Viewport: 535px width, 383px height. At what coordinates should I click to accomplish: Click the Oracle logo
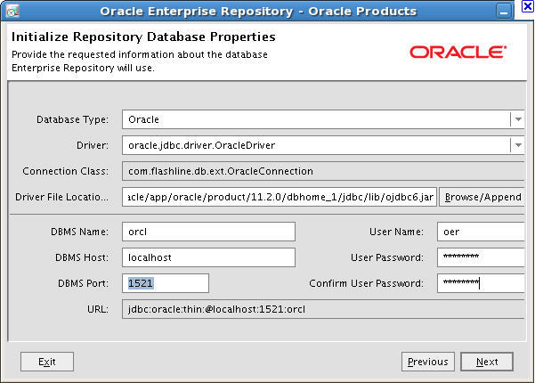coord(458,53)
